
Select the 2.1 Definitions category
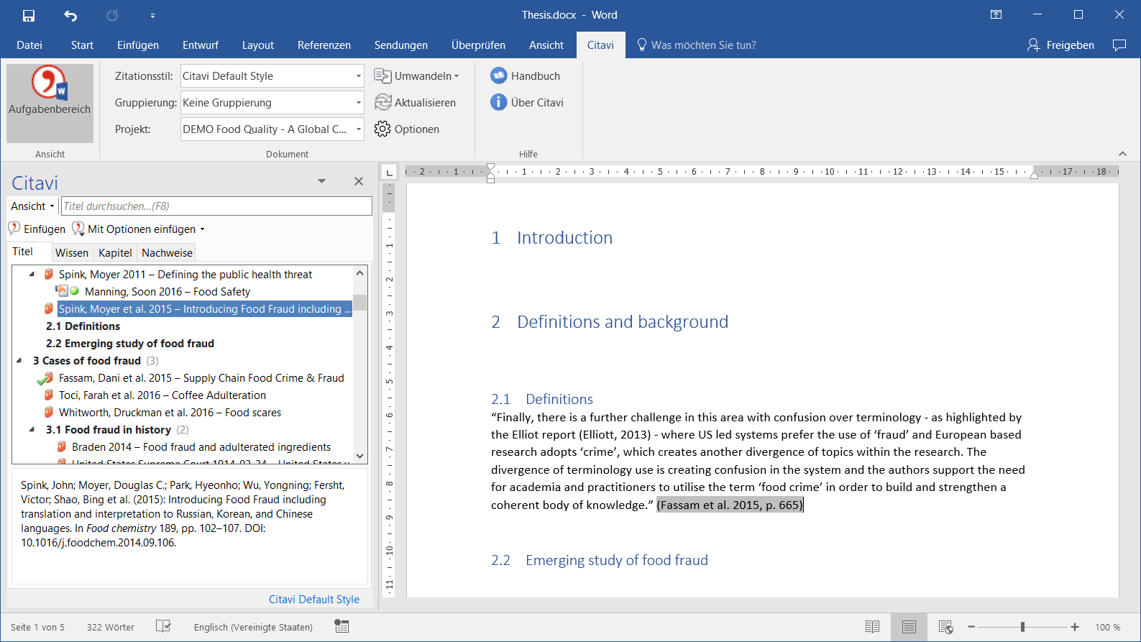click(x=83, y=326)
